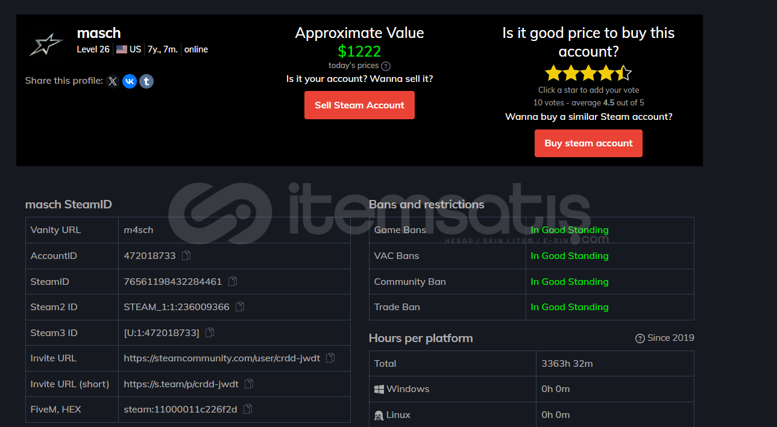Rate the account one star
Viewport: 777px width, 427px height.
tap(553, 73)
